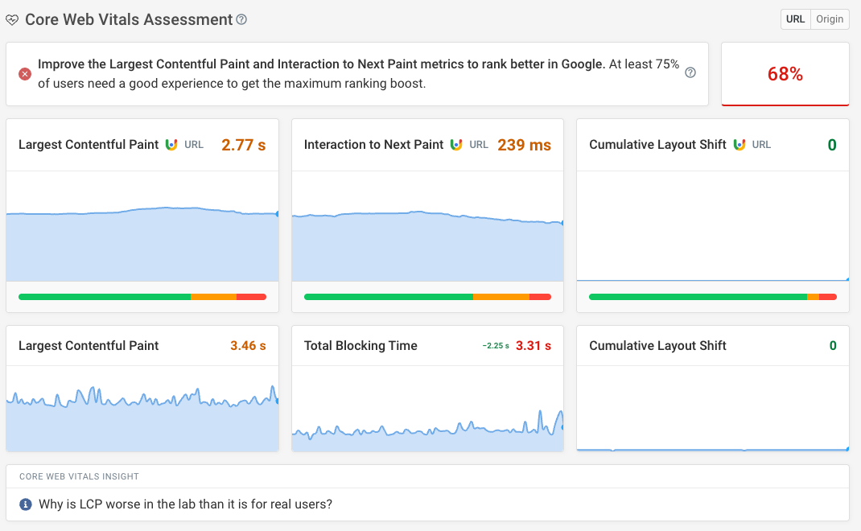The width and height of the screenshot is (861, 531).
Task: Click the CrUX icon beside Cumulative Layout Shift
Action: point(739,145)
